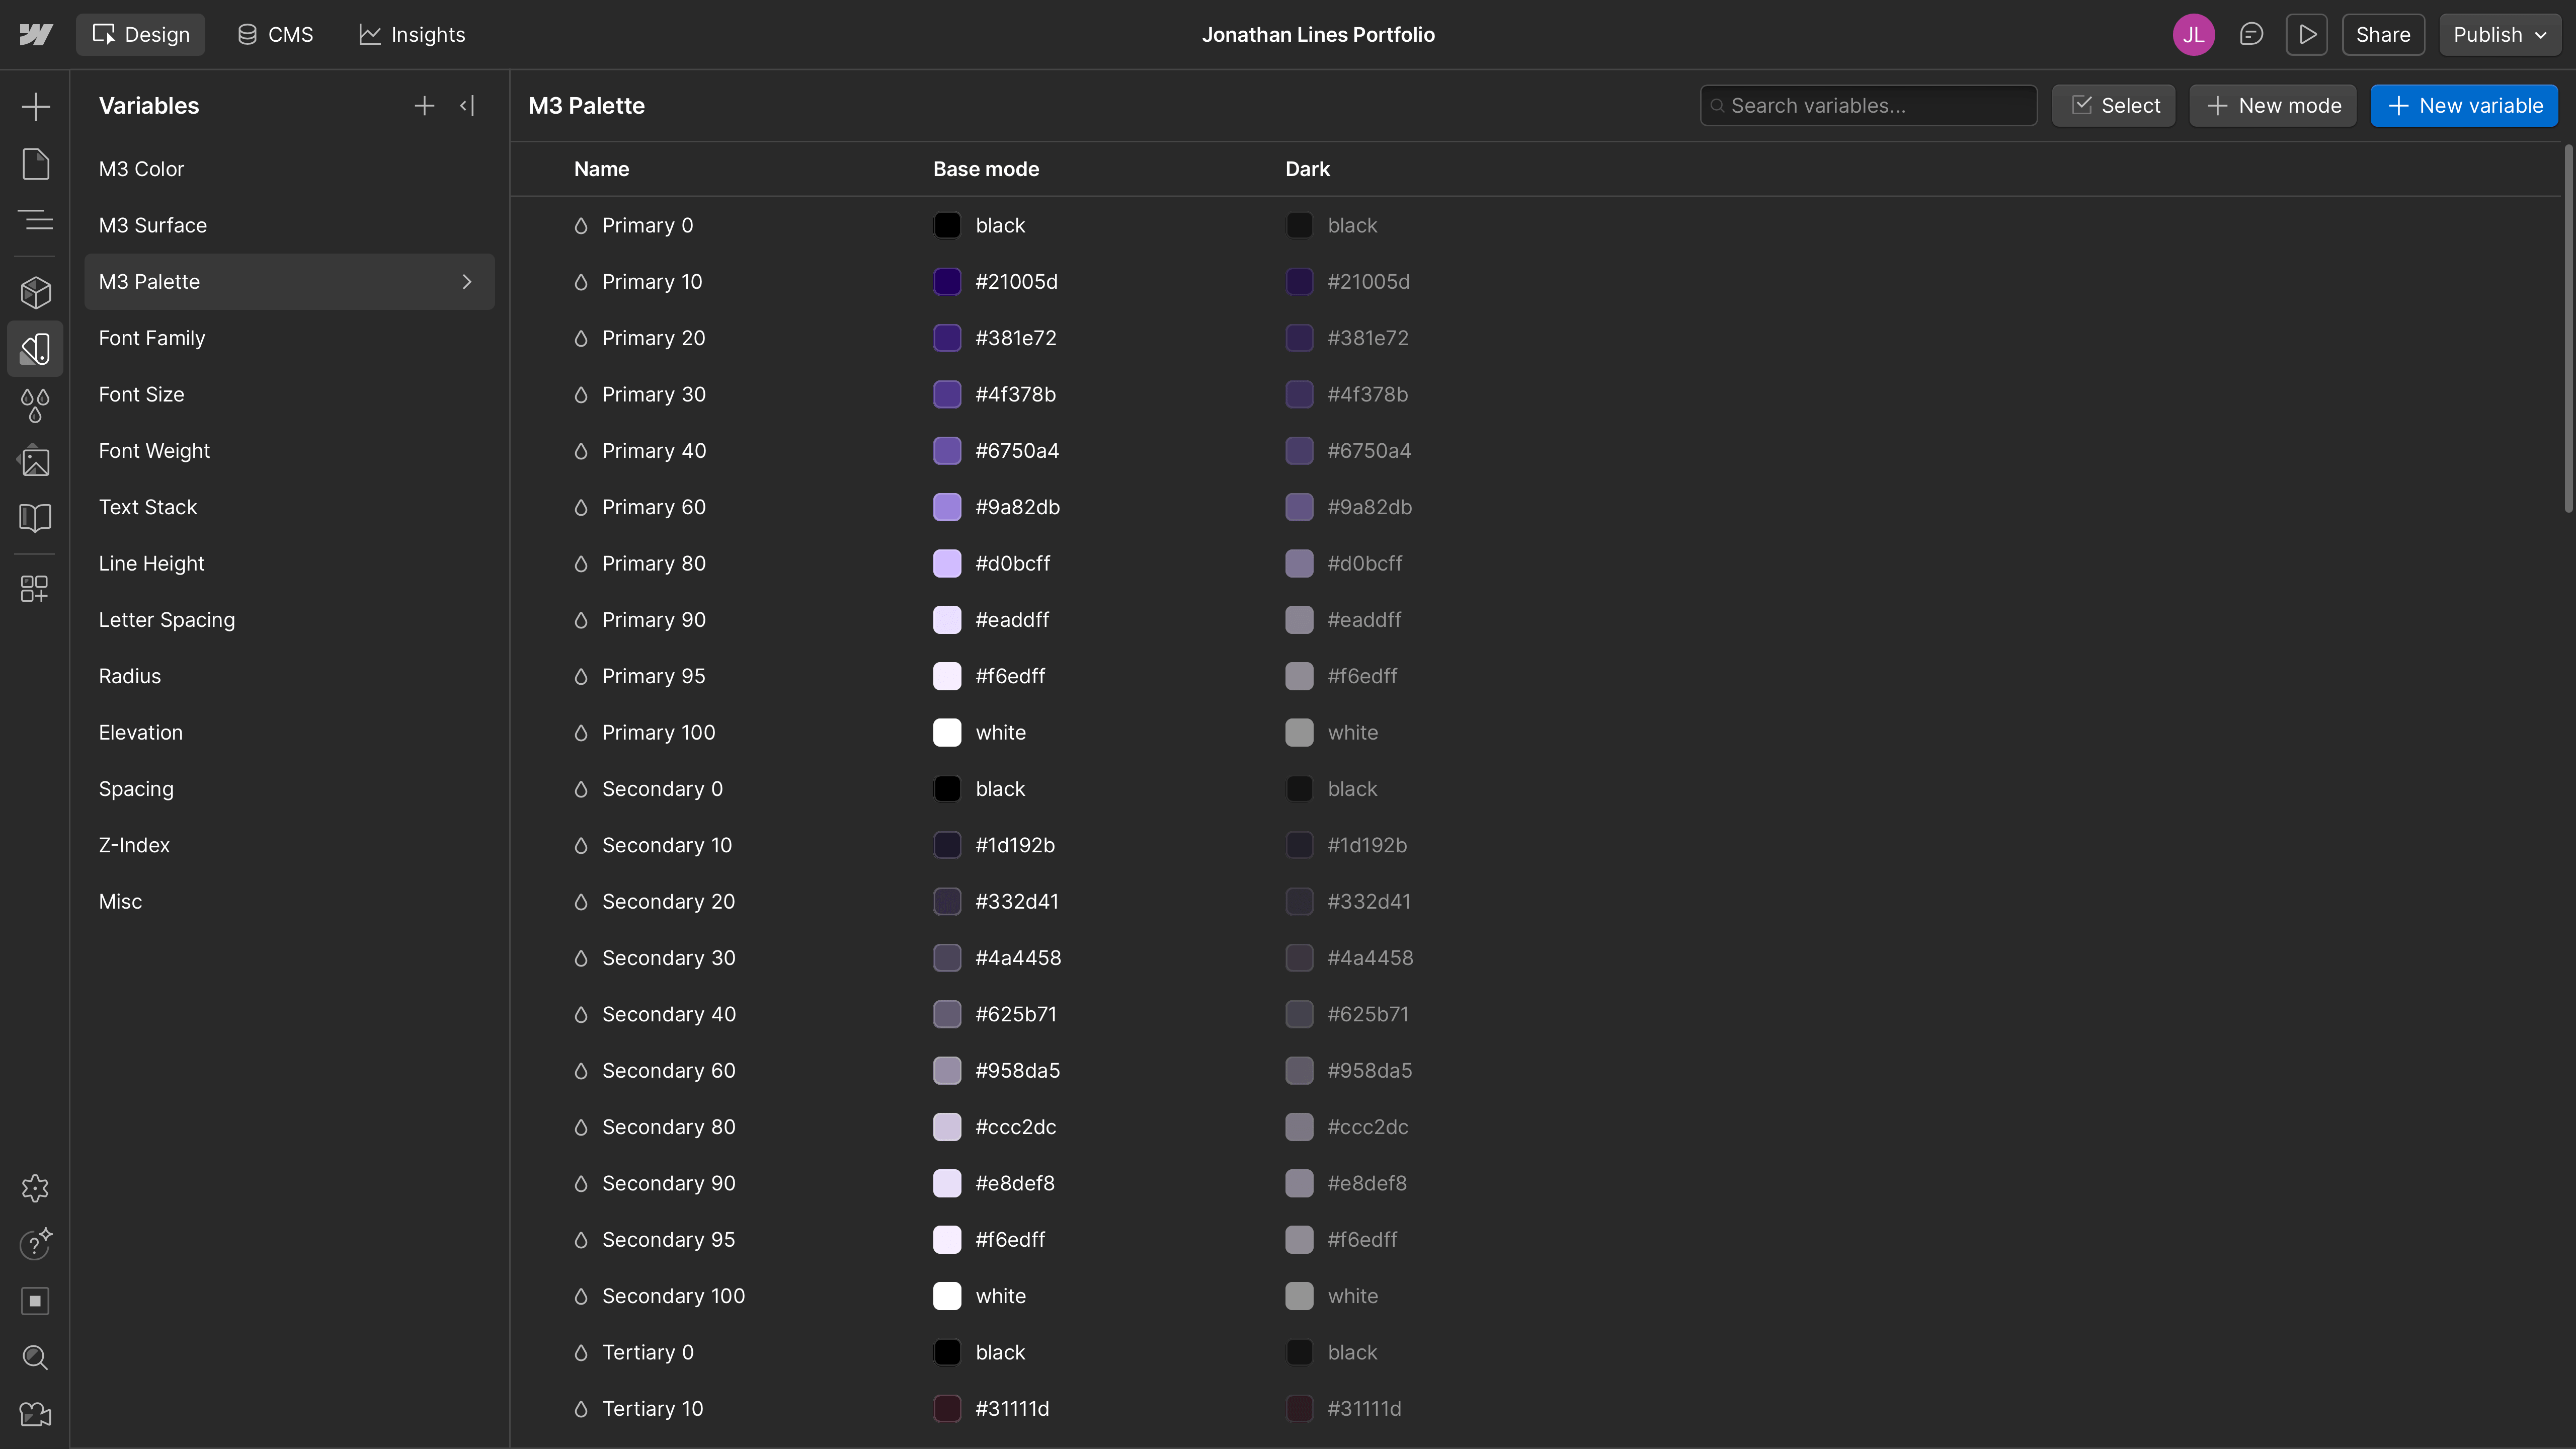2576x1449 pixels.
Task: Open the Radius collection
Action: tap(290, 676)
